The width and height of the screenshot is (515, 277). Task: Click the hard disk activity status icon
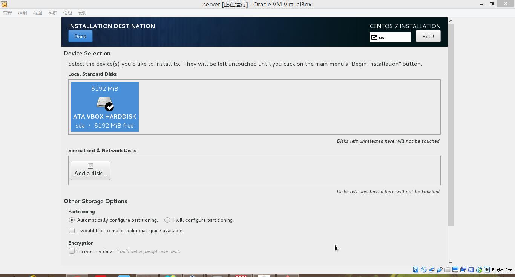415,270
